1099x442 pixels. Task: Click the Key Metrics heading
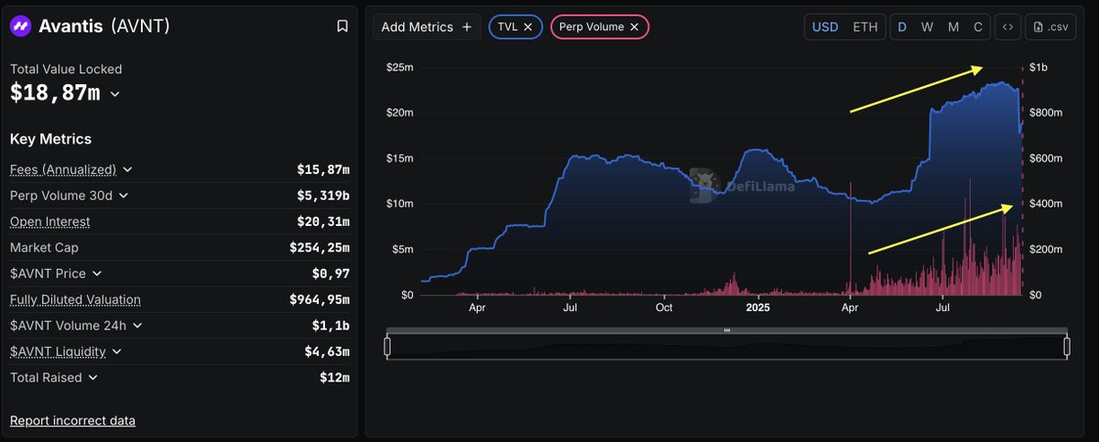tap(50, 139)
